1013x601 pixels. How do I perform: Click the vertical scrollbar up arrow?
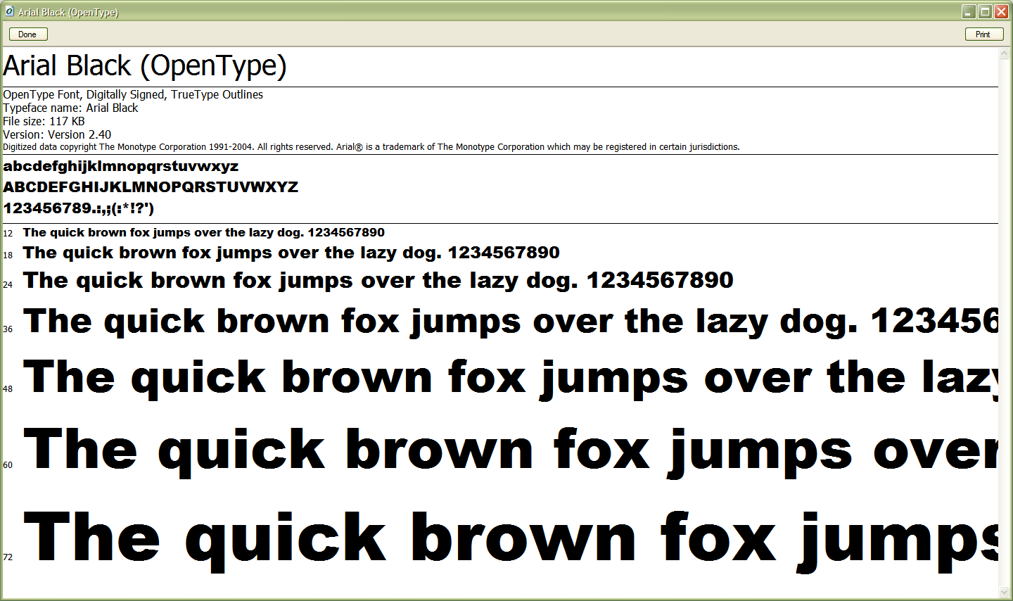tap(1005, 53)
